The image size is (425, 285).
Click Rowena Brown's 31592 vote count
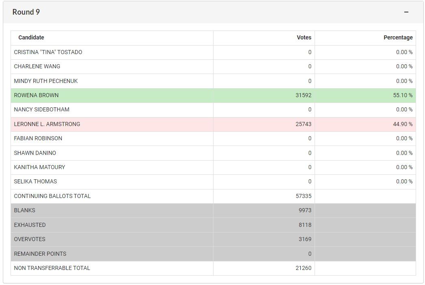click(303, 95)
